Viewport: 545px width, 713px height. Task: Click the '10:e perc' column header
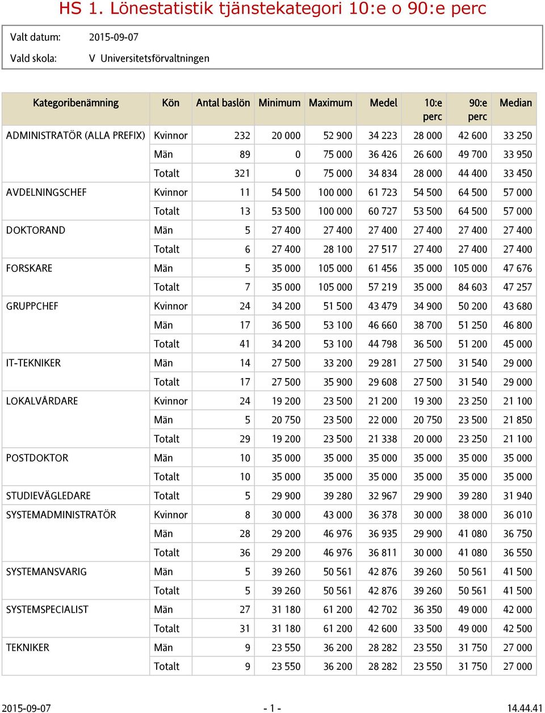tap(433, 110)
